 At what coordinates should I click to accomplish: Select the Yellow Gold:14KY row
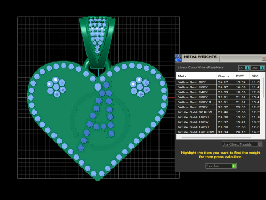click(x=218, y=92)
